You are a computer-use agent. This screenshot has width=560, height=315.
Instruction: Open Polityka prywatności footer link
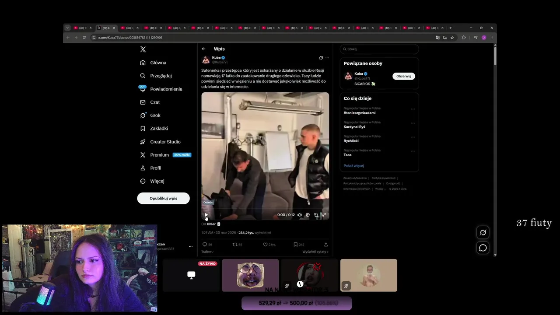click(383, 178)
